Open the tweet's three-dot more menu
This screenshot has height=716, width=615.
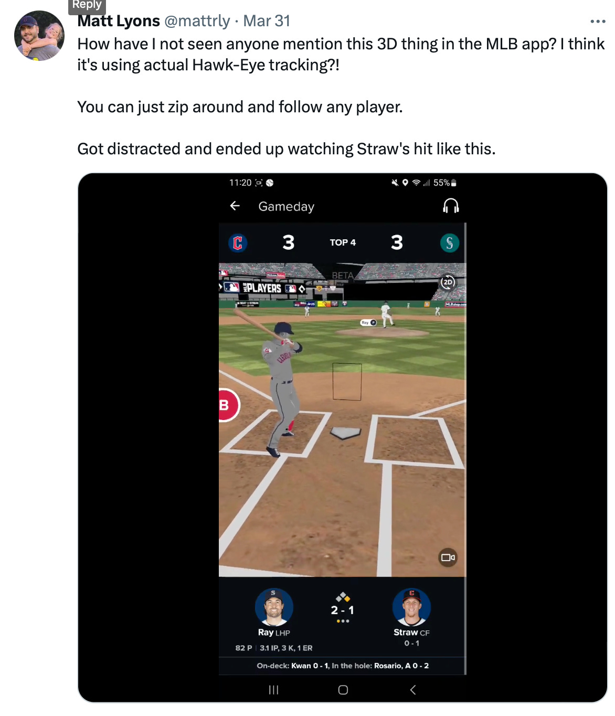click(598, 22)
